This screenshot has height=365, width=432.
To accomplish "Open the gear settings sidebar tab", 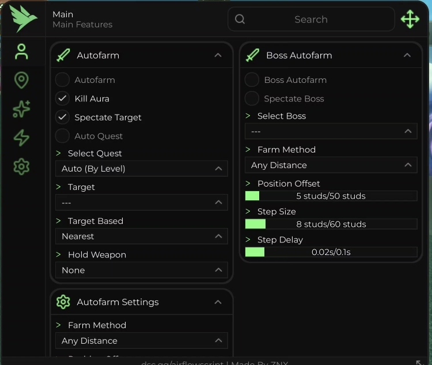I will (21, 166).
